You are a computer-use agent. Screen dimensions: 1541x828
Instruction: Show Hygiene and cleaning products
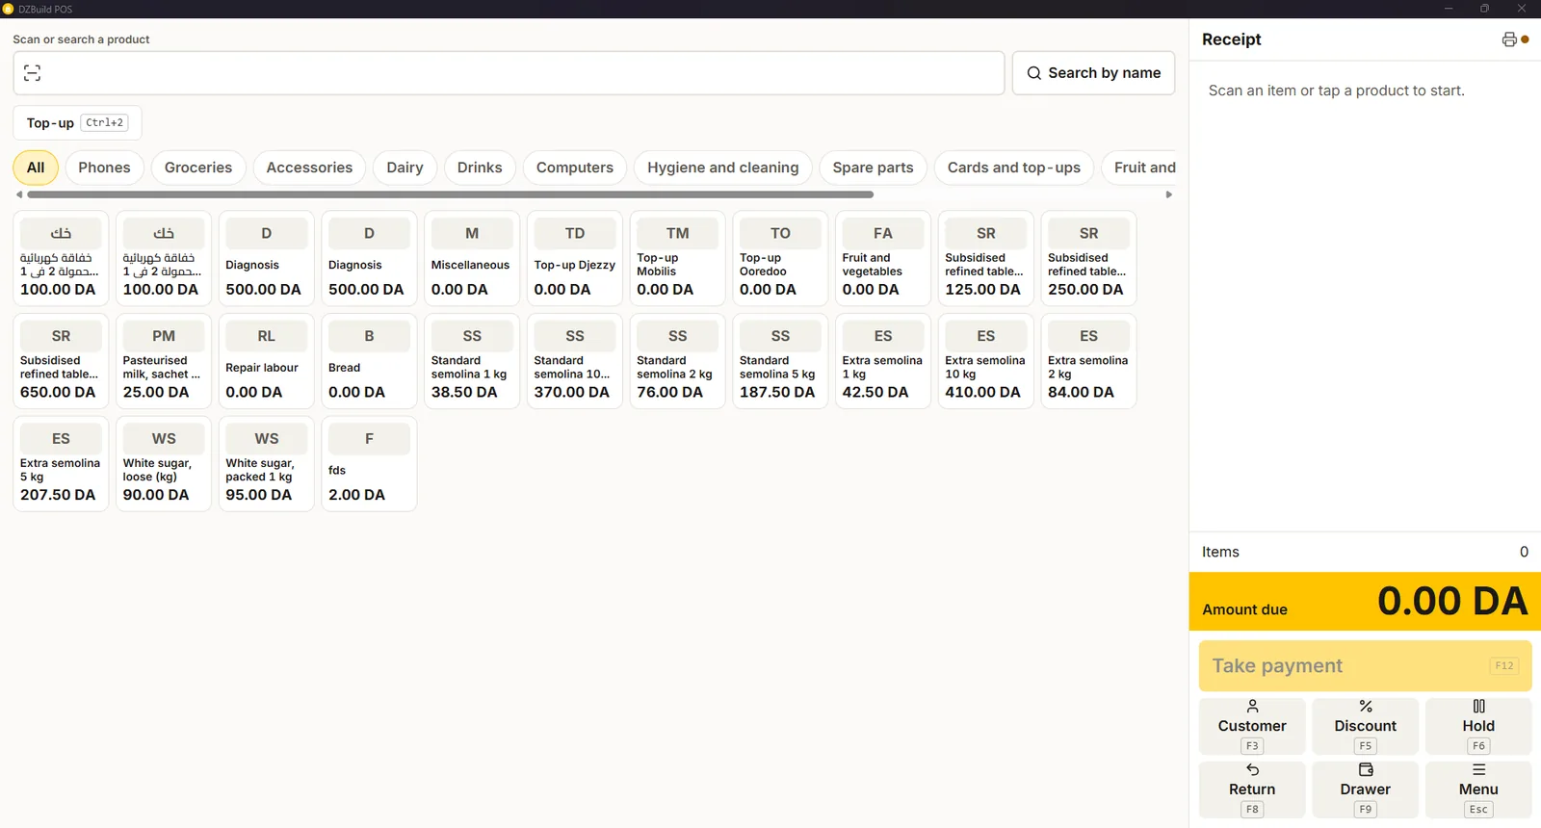coord(723,168)
